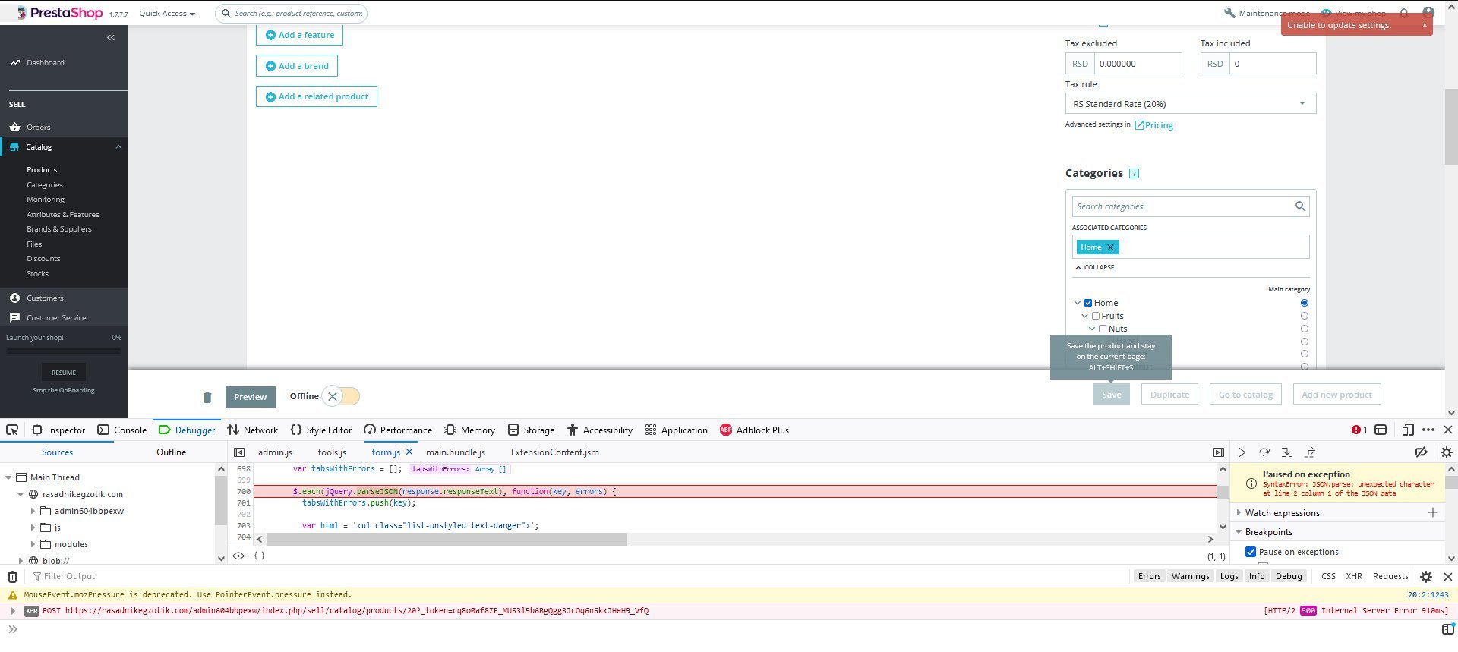Select Fruits as main category radio
Image resolution: width=1458 pixels, height=652 pixels.
1305,316
